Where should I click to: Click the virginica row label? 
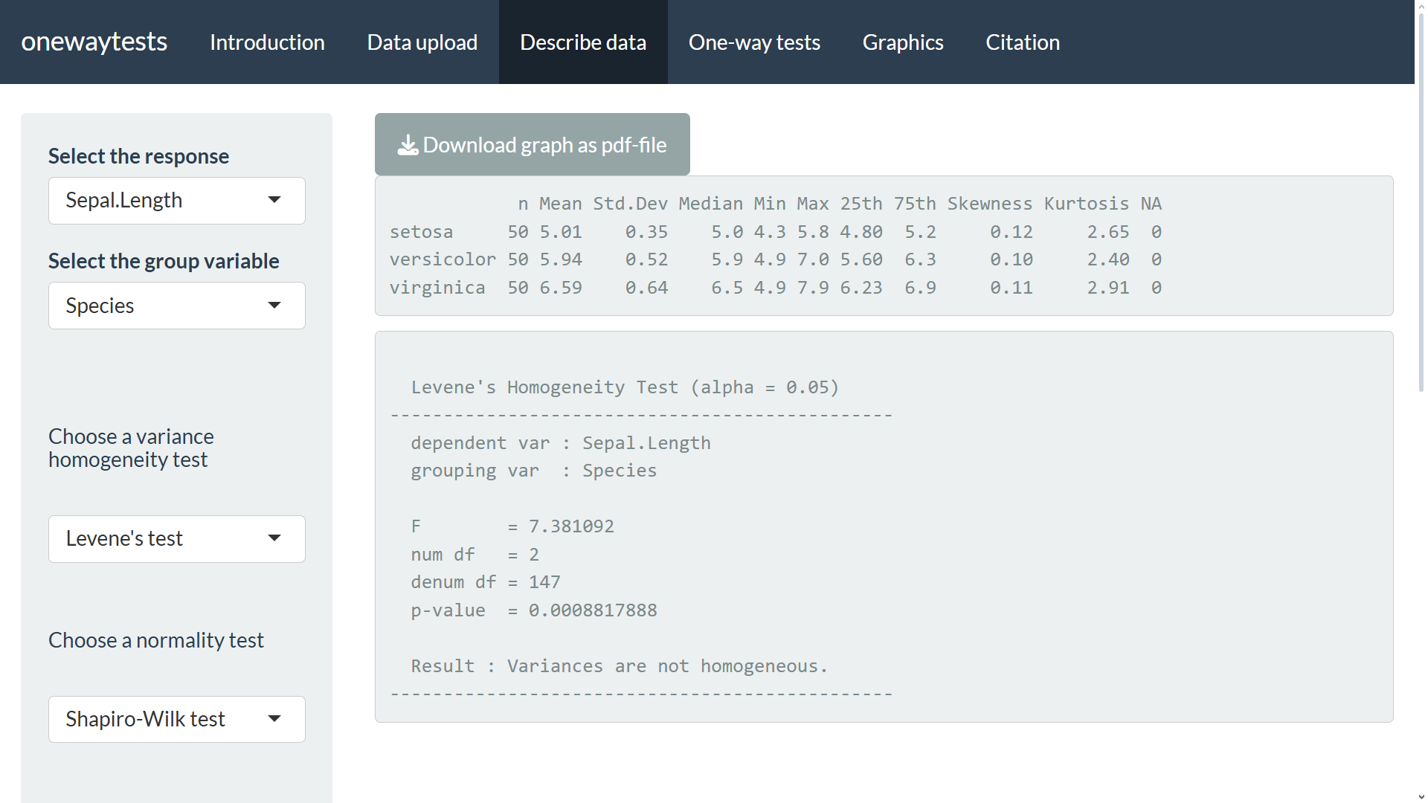click(x=437, y=288)
